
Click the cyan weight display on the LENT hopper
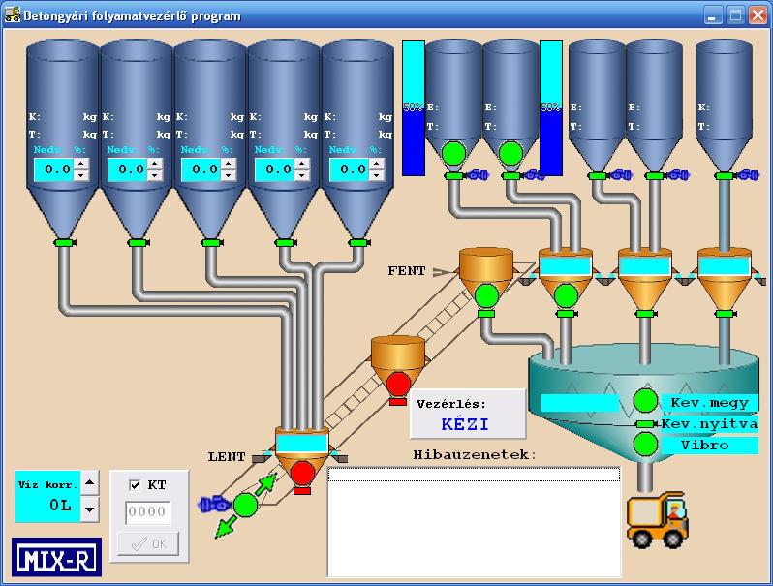pyautogui.click(x=302, y=444)
